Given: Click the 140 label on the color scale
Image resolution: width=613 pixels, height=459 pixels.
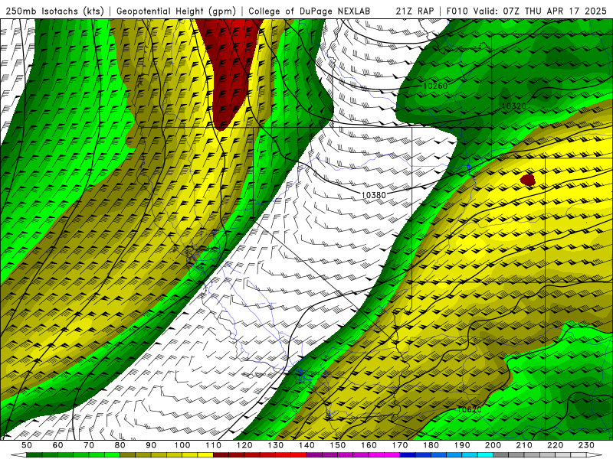Looking at the screenshot, I should click(307, 445).
